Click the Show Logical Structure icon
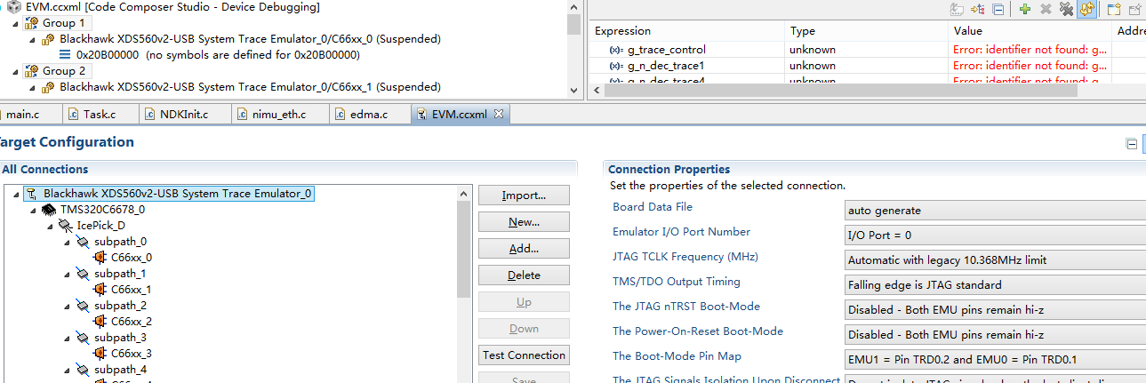 (978, 9)
